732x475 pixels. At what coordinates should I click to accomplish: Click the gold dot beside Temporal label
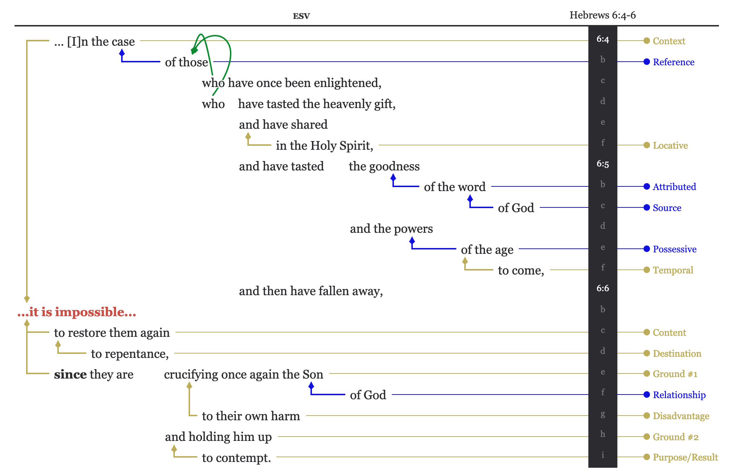coord(646,270)
